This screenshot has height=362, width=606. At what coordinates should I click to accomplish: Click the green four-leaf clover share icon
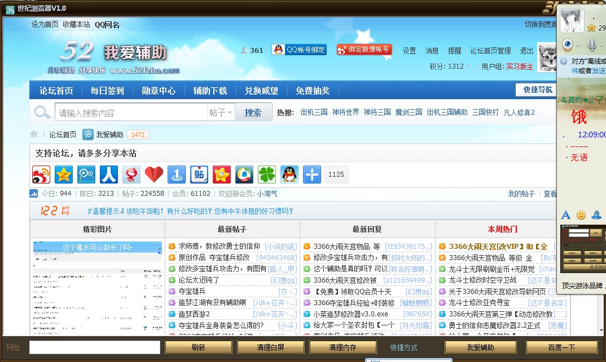(x=267, y=175)
